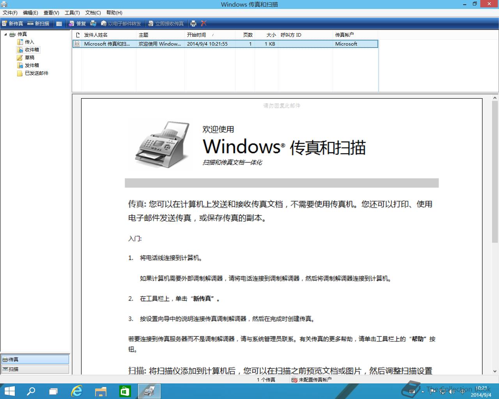Collapse the 传真 tree root node
Image resolution: width=499 pixels, height=399 pixels.
[5, 34]
